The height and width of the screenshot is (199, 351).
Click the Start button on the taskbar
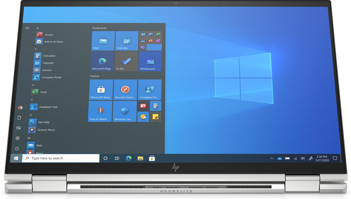(16, 158)
